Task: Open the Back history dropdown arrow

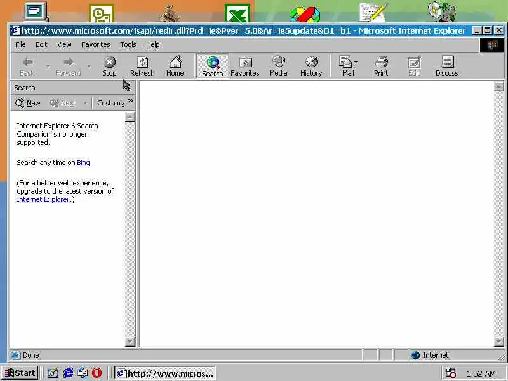Action: 48,67
